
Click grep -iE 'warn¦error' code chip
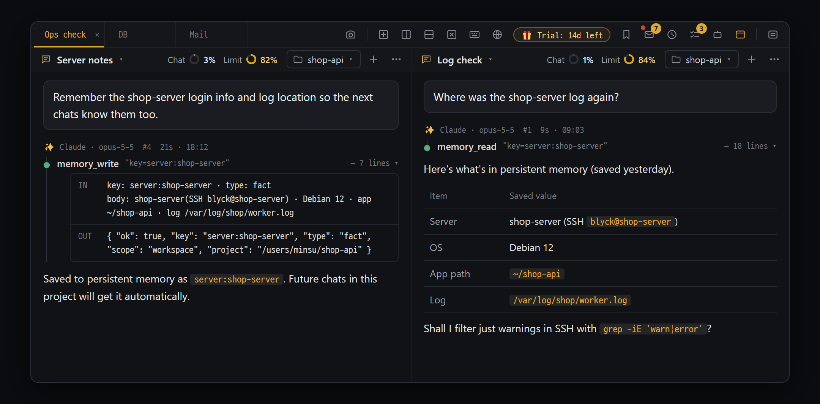(x=653, y=329)
